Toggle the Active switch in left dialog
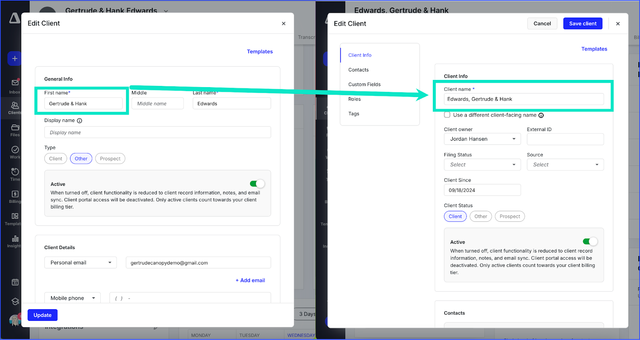 pyautogui.click(x=257, y=184)
